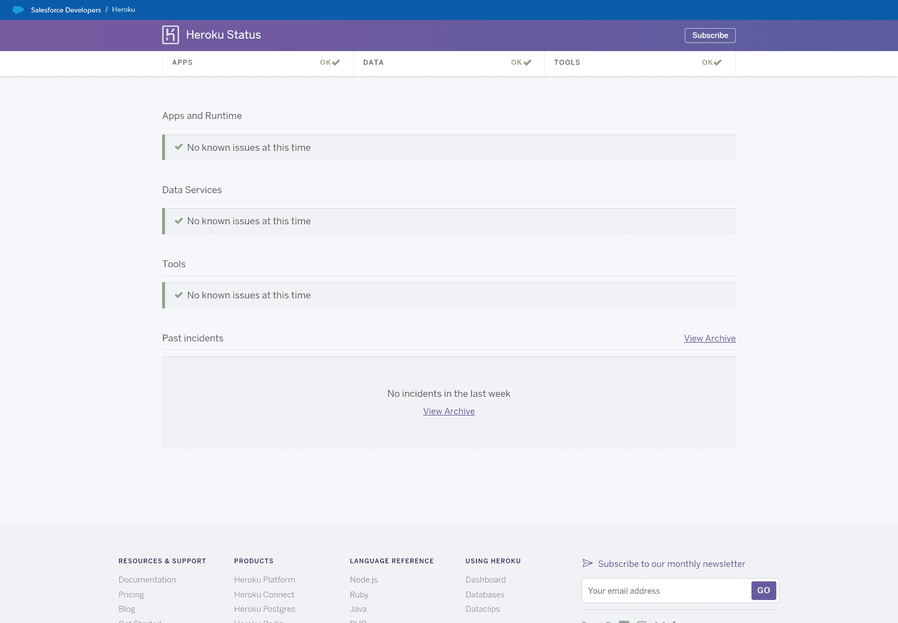The width and height of the screenshot is (898, 623).
Task: Click the checkmark icon in Data Services banner
Action: (x=178, y=220)
